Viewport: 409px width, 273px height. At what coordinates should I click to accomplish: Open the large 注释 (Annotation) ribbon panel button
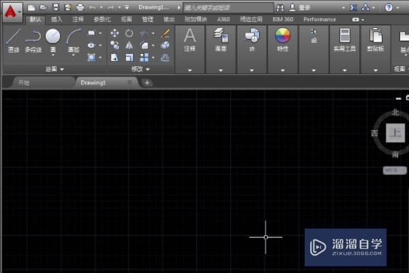coord(190,40)
